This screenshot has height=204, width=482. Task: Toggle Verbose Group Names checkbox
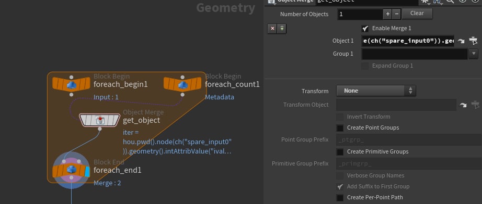tap(340, 175)
